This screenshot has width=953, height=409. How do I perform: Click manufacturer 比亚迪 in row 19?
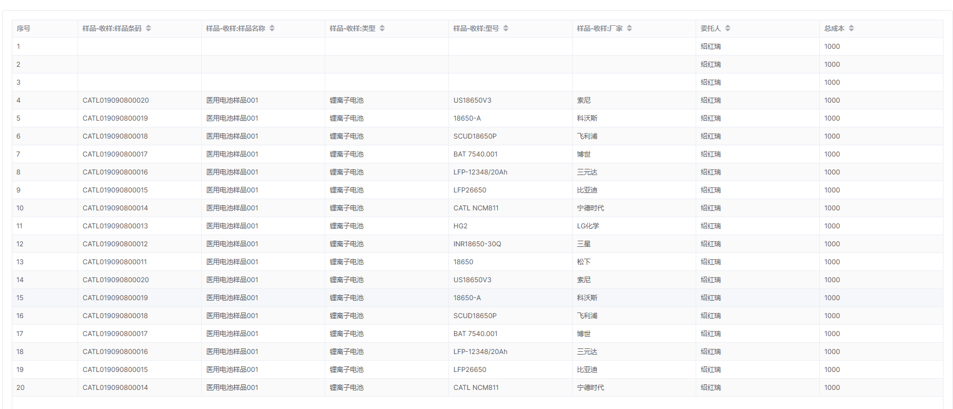coord(587,370)
